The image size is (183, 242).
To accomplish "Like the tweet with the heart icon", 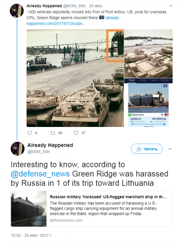I will [76, 133].
